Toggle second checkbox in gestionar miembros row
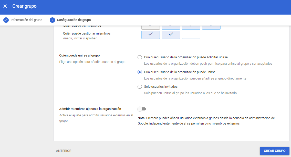 (171, 35)
